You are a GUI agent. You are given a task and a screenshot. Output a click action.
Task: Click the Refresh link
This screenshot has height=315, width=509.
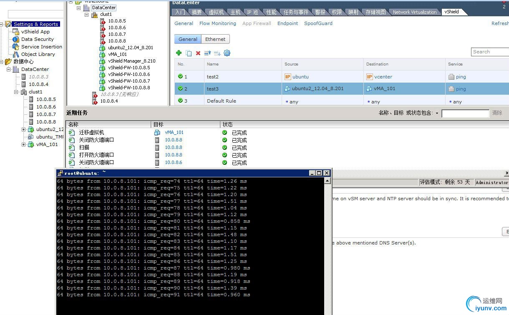500,23
